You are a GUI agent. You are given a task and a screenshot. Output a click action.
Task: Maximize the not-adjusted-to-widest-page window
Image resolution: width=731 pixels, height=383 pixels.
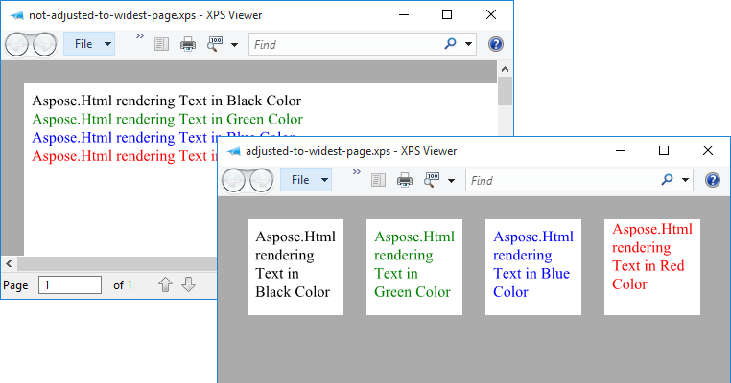click(447, 15)
